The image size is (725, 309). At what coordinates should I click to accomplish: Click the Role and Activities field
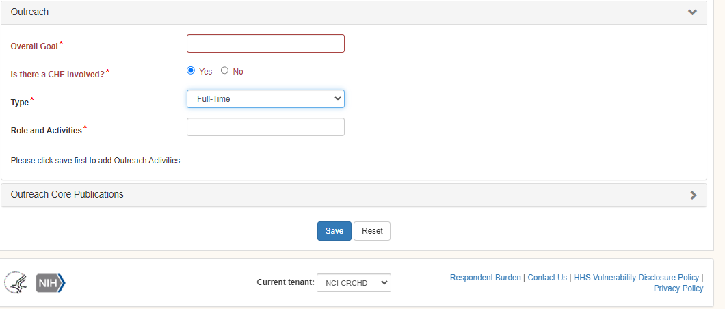click(x=265, y=127)
